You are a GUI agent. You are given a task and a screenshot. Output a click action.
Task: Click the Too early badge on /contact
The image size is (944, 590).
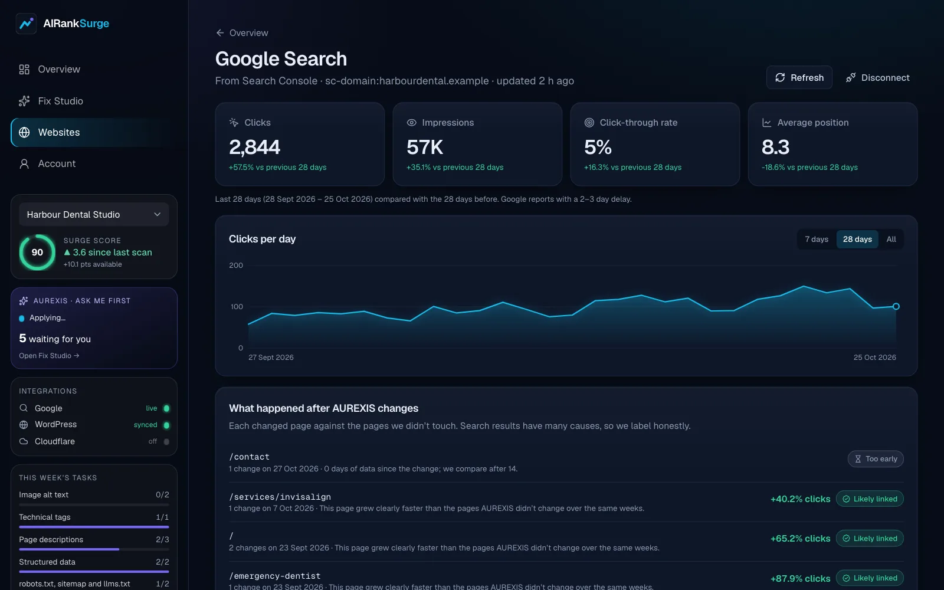point(876,459)
